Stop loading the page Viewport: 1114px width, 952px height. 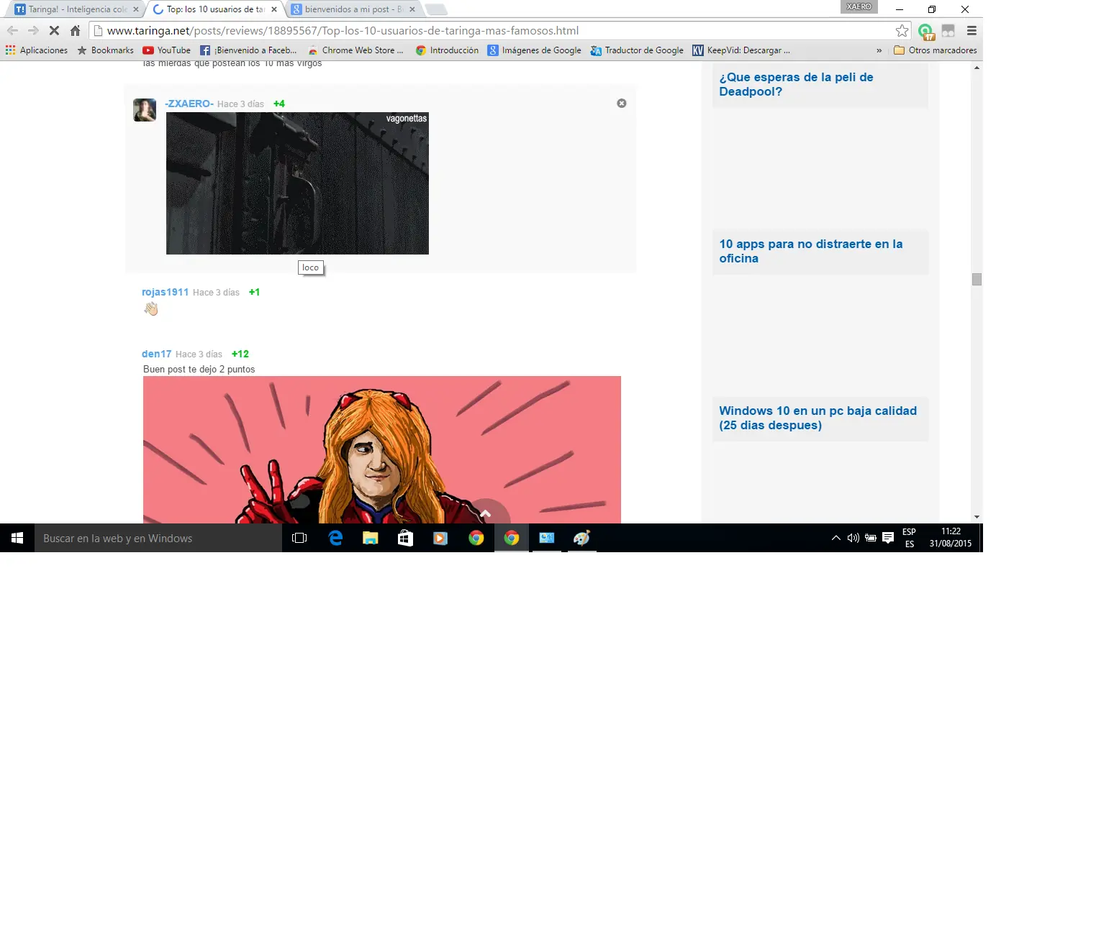pyautogui.click(x=54, y=30)
